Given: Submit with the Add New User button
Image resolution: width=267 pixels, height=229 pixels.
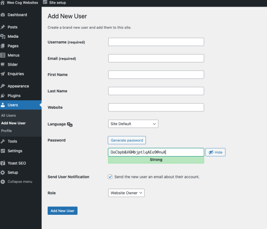Looking at the screenshot, I should point(62,211).
